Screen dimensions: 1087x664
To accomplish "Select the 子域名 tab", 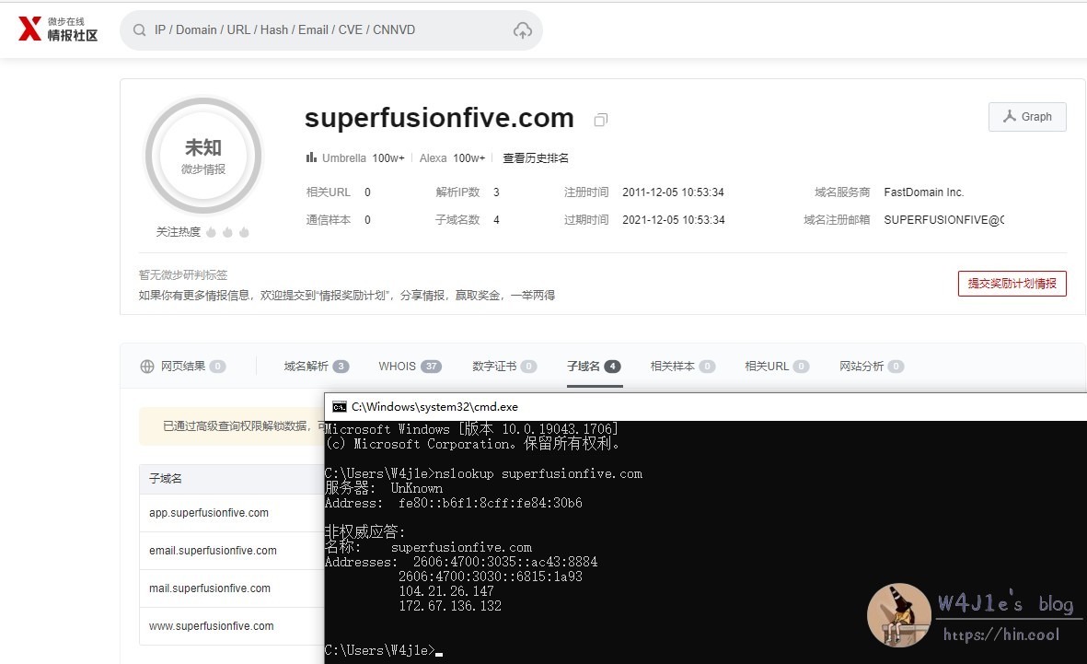I will [x=594, y=367].
